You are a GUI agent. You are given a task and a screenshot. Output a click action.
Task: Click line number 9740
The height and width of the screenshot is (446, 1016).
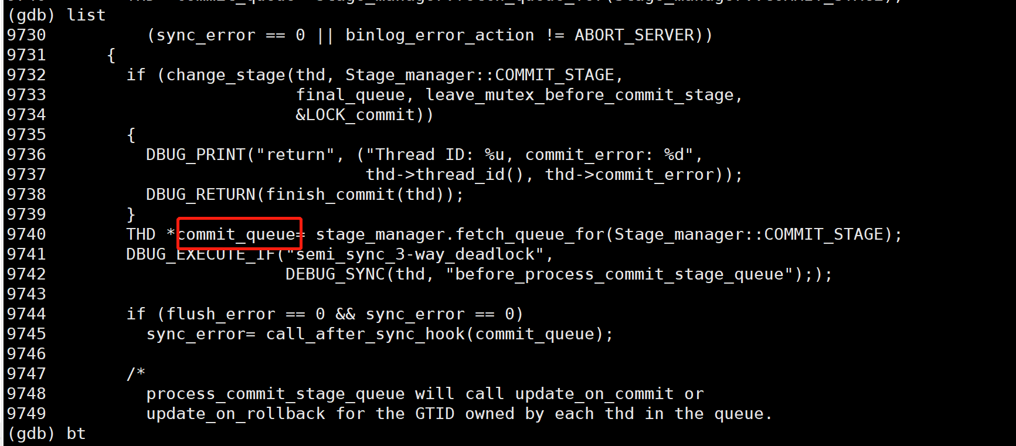point(26,234)
